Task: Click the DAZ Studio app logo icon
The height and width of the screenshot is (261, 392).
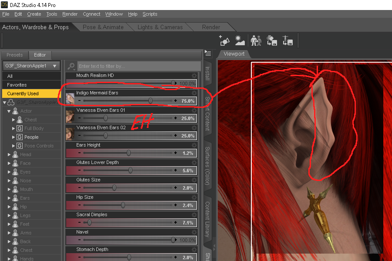Action: 4,4
